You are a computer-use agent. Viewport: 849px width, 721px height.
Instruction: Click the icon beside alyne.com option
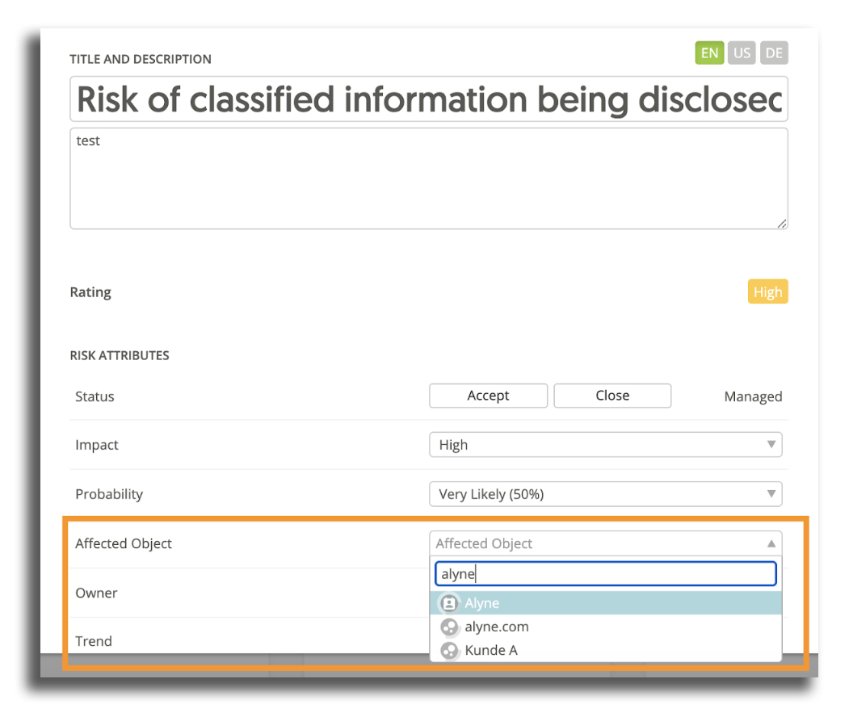click(449, 627)
